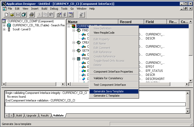Image resolution: width=194 pixels, height=127 pixels.
Task: Open the Insert menu
Action: pyautogui.click(x=35, y=9)
